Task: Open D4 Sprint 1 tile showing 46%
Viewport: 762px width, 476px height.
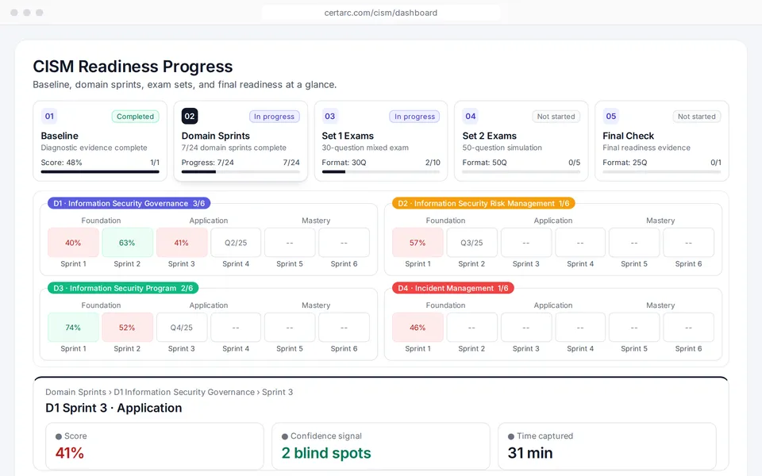Action: tap(418, 328)
